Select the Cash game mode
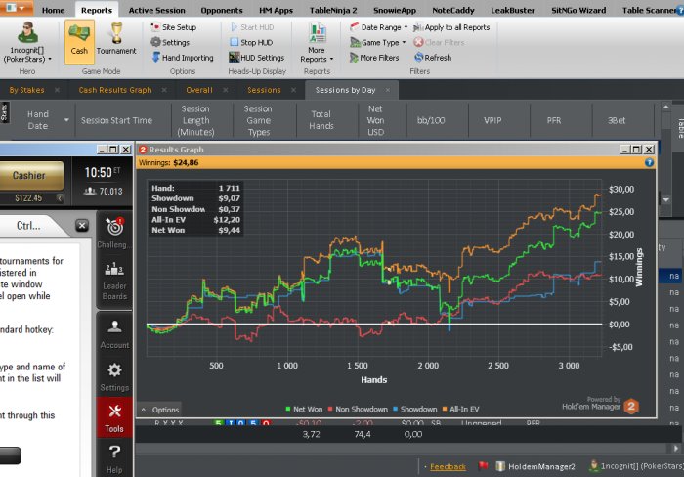The height and width of the screenshot is (477, 684). [79, 42]
